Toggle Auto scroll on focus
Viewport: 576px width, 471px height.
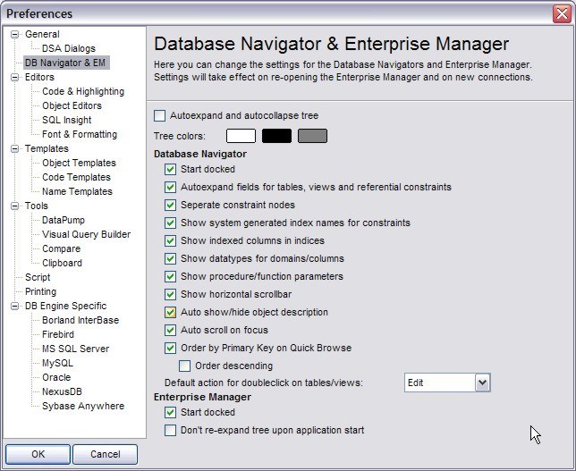point(170,330)
